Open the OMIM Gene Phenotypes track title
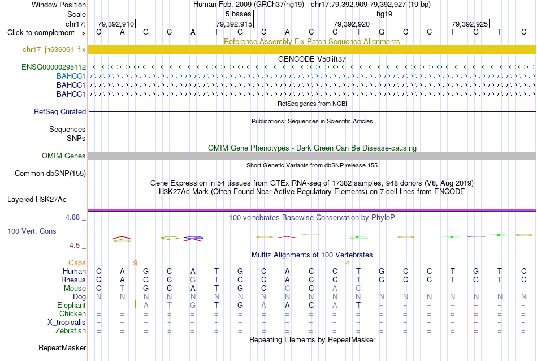 tap(313, 148)
